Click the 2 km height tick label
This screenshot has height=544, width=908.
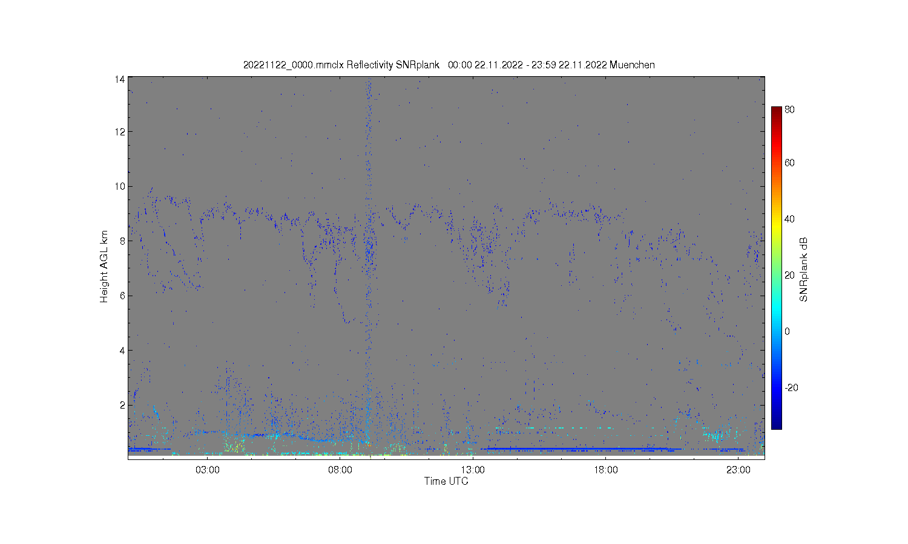tap(123, 405)
